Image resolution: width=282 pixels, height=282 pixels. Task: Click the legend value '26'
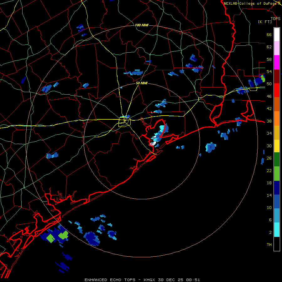[269, 158]
